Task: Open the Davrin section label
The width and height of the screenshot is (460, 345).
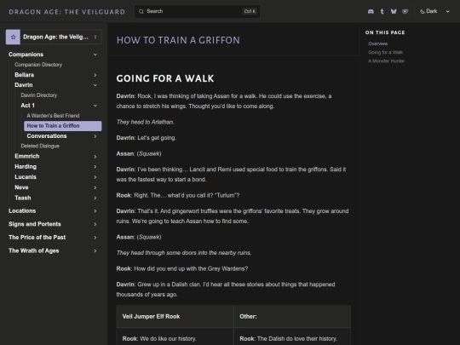Action: (x=24, y=85)
